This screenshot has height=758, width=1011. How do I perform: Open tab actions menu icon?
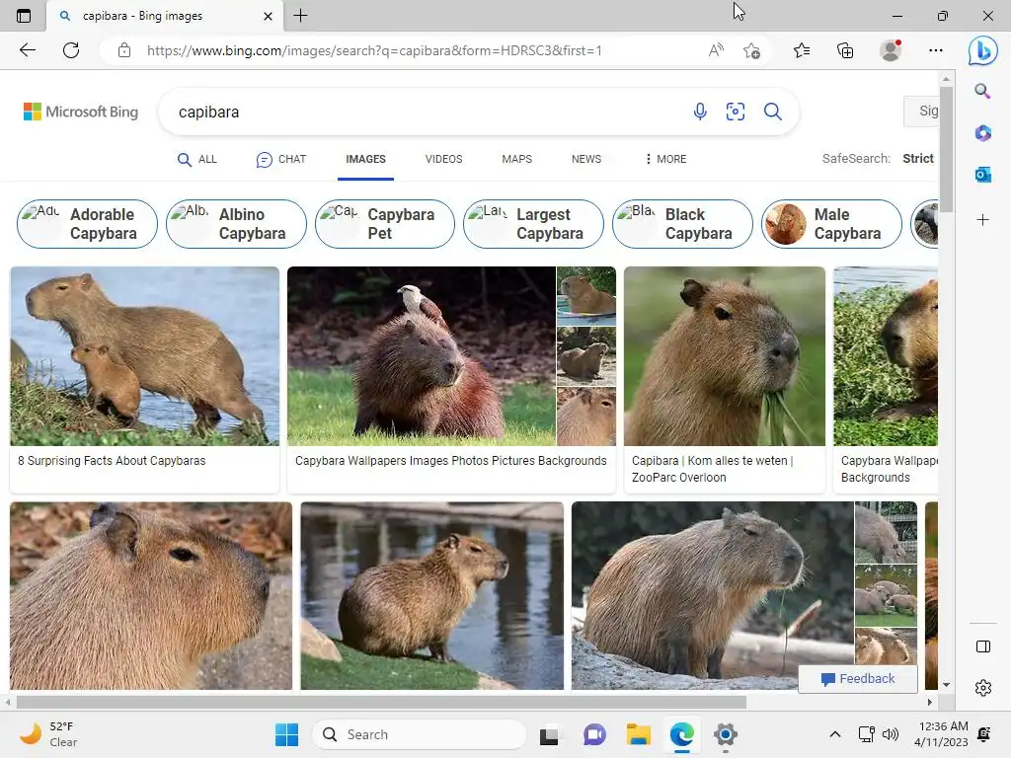[x=24, y=16]
